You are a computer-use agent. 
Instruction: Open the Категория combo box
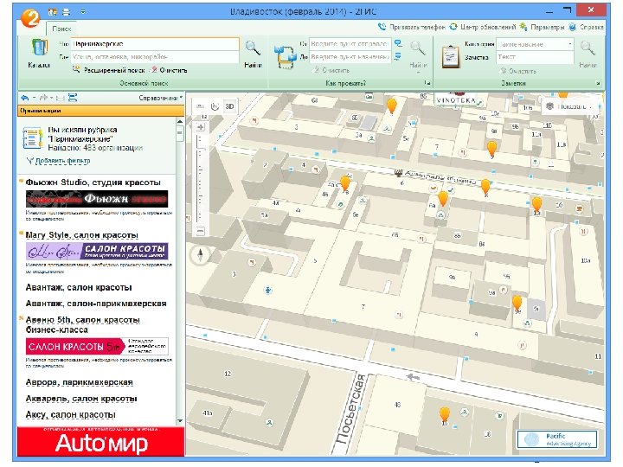pyautogui.click(x=536, y=44)
